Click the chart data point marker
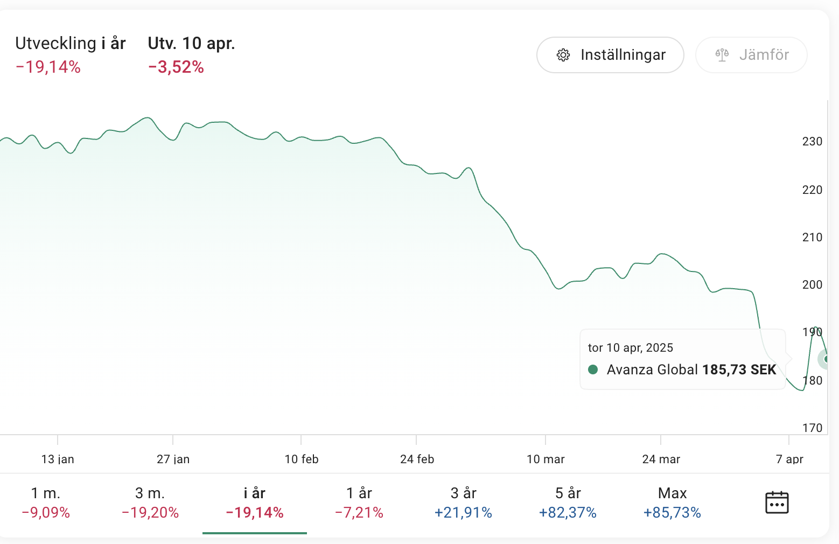This screenshot has width=839, height=544. (826, 359)
